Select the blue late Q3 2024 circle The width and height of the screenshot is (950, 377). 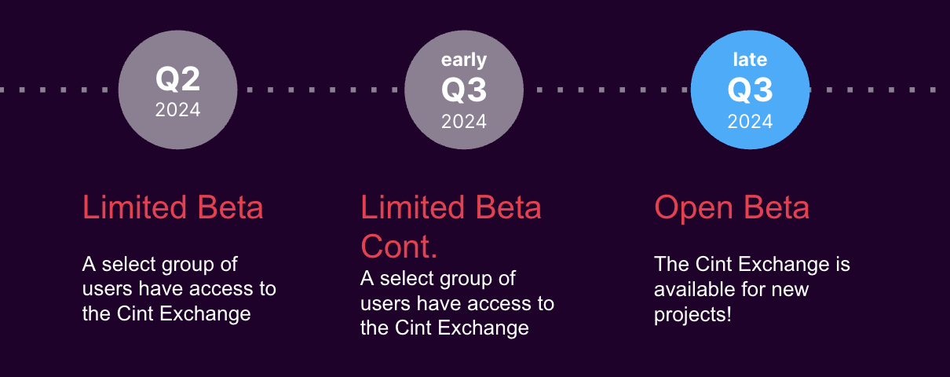(x=750, y=90)
